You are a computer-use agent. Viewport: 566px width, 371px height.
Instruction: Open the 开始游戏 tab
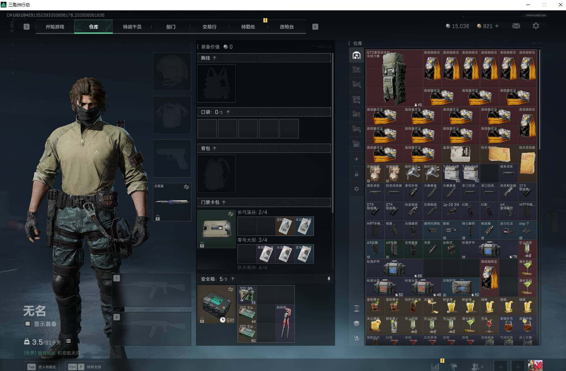(x=55, y=27)
